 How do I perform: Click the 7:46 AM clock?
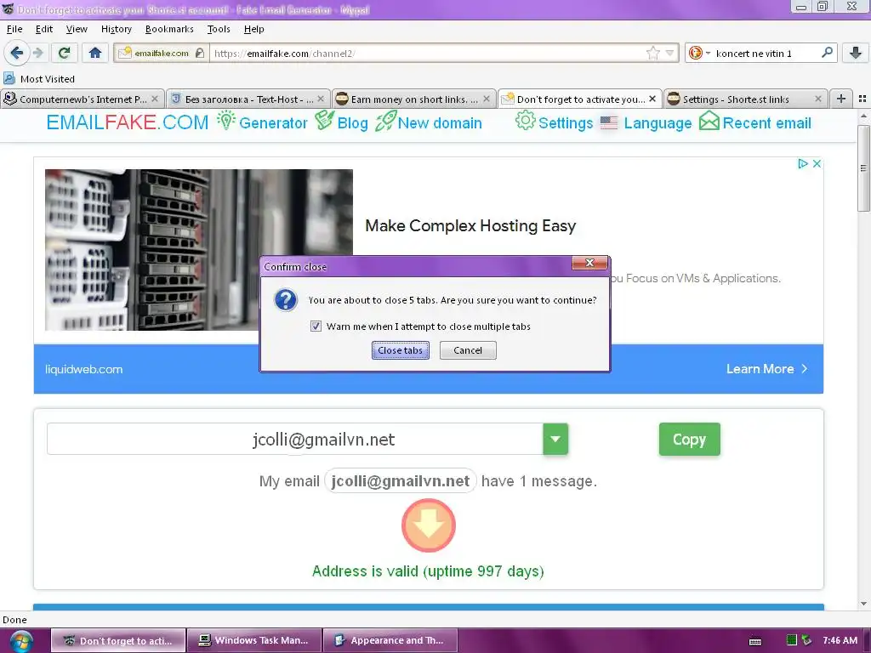point(840,640)
